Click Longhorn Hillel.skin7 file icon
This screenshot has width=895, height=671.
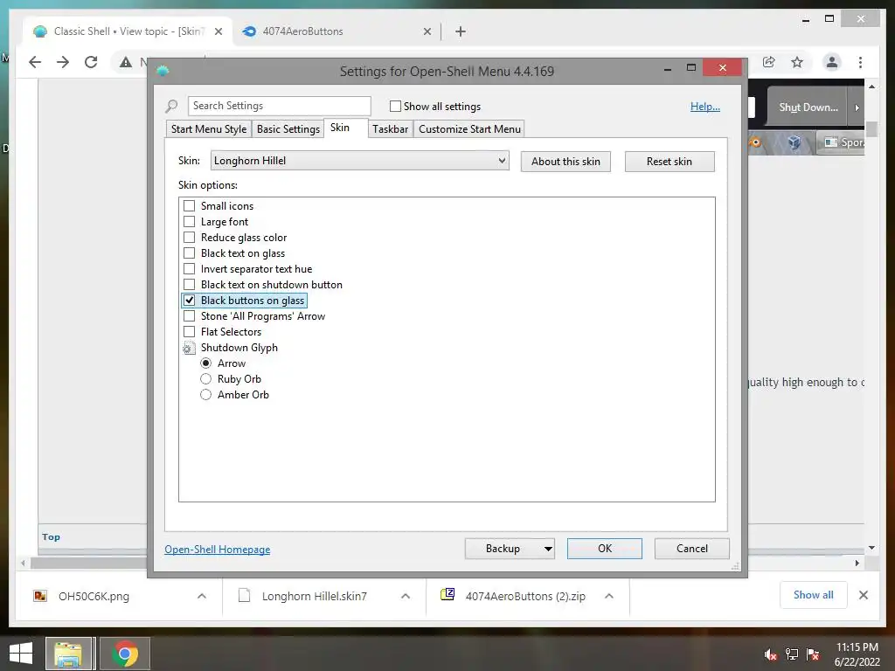245,596
